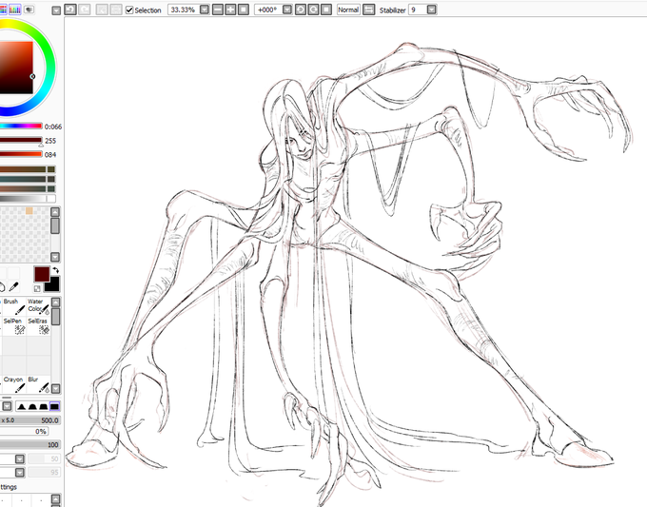Image resolution: width=647 pixels, height=507 pixels.
Task: Choose the flat hard brush edge shape
Action: (54, 406)
